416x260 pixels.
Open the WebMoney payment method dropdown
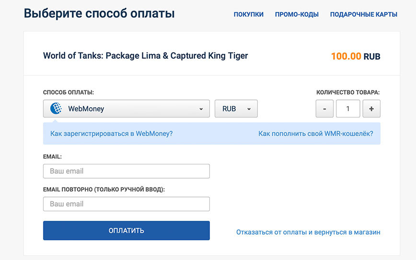pos(127,108)
